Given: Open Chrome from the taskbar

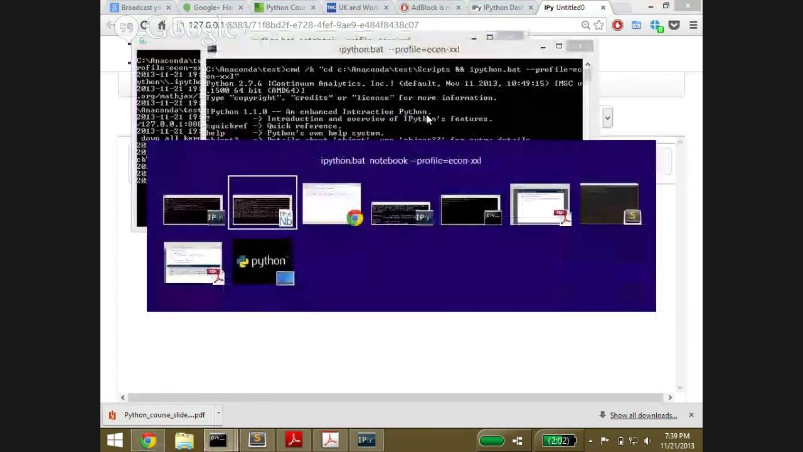Looking at the screenshot, I should click(x=148, y=440).
